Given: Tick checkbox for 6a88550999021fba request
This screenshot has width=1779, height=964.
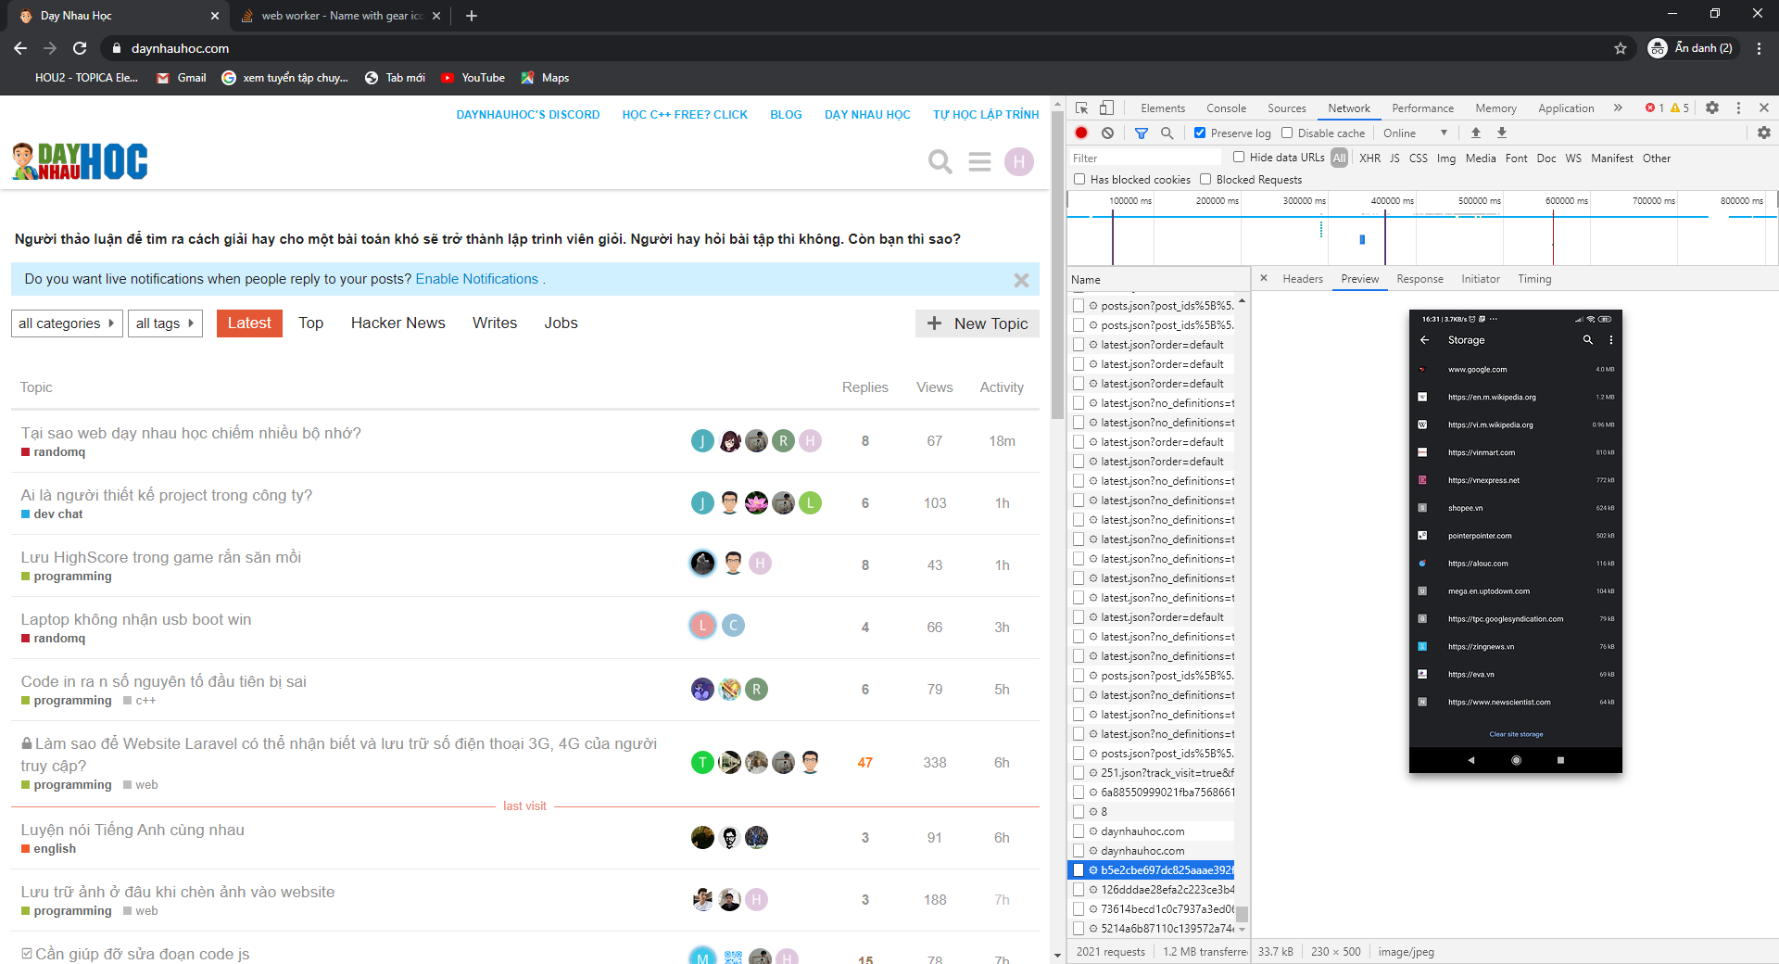Looking at the screenshot, I should point(1079,793).
